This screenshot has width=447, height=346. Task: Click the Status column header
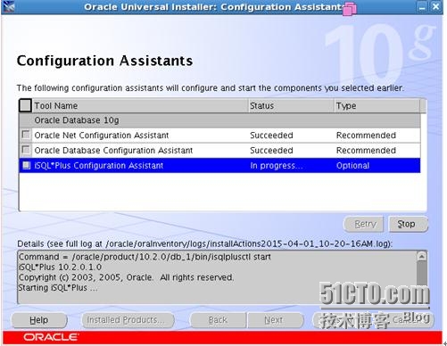click(x=291, y=105)
